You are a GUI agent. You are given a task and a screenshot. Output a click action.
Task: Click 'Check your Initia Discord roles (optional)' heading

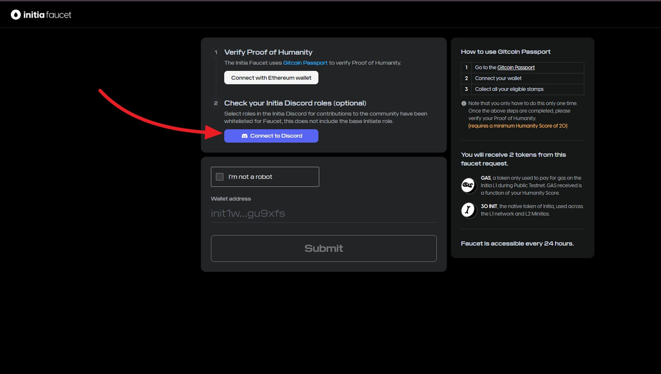295,103
